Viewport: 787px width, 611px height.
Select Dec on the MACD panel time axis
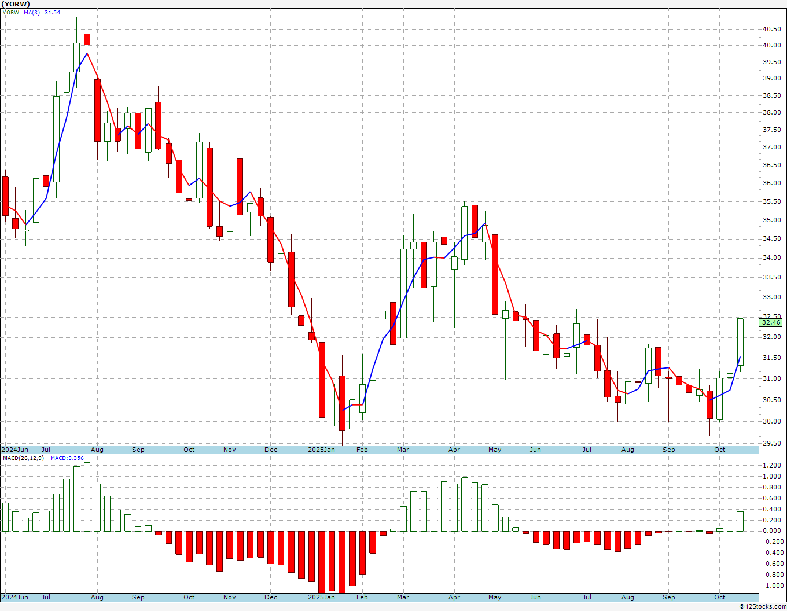click(x=271, y=598)
